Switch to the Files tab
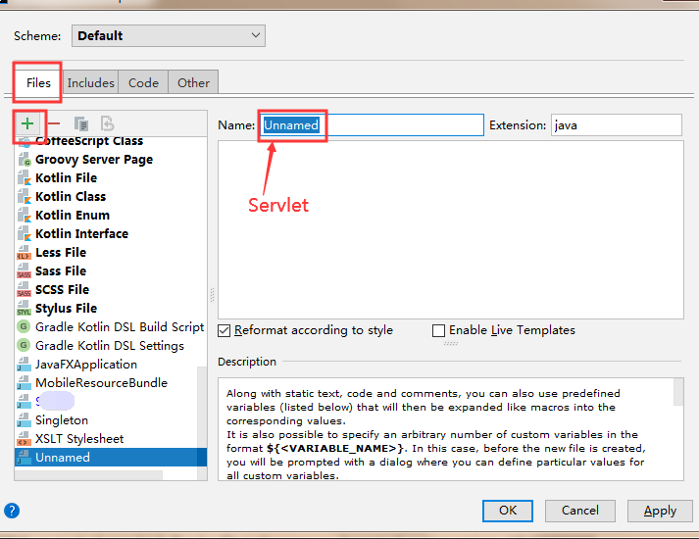 [x=38, y=83]
